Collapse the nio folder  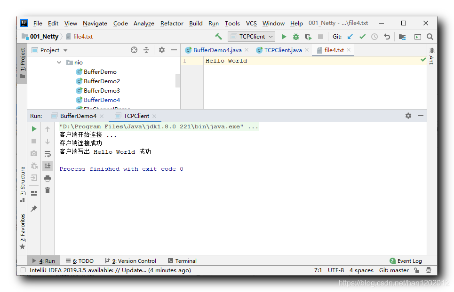pos(59,62)
